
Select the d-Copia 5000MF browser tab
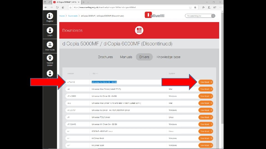[66, 2]
